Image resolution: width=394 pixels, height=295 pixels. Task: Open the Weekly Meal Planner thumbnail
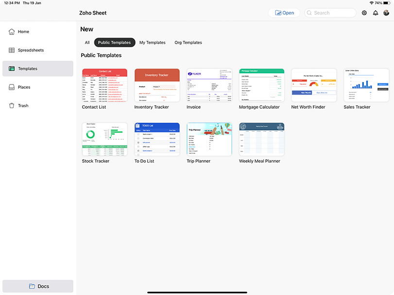pos(261,139)
